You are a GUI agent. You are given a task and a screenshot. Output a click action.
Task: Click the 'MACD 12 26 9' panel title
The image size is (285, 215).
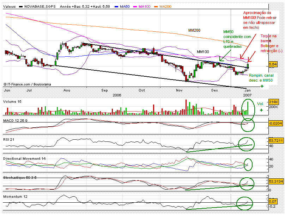coord(15,121)
